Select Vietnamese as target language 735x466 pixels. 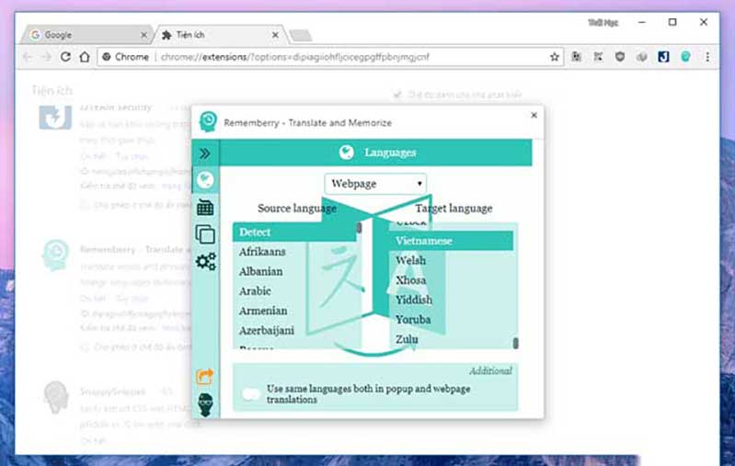(x=451, y=241)
